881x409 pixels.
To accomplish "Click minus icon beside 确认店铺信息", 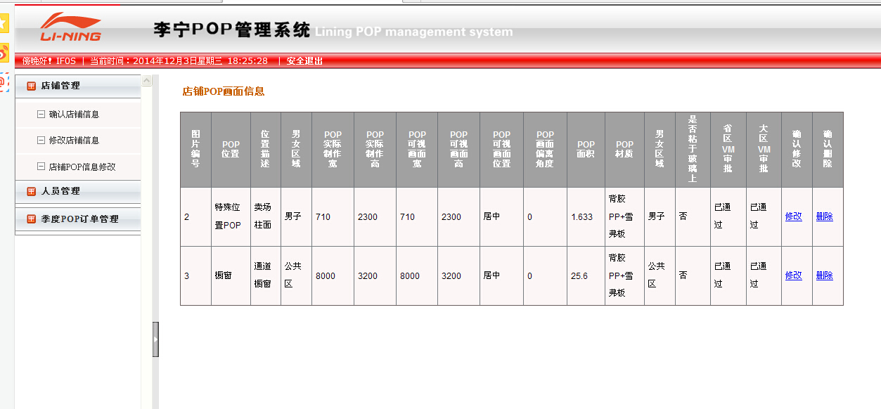I will pos(41,114).
